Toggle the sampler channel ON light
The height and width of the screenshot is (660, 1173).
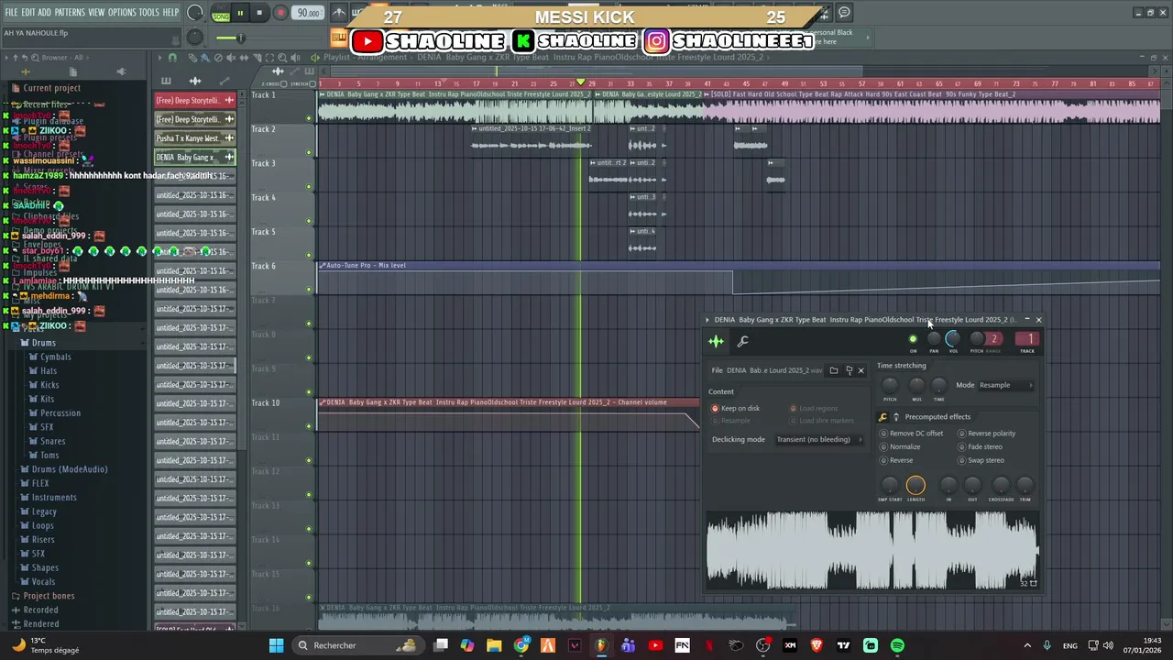click(913, 339)
